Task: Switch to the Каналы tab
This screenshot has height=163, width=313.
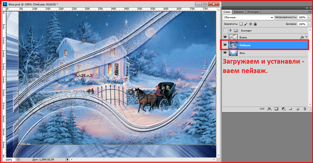Action: click(239, 12)
